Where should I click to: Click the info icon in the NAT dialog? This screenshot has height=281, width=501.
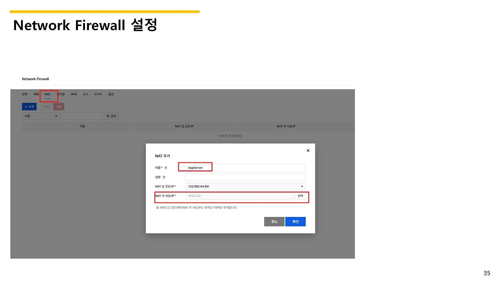coord(157,207)
